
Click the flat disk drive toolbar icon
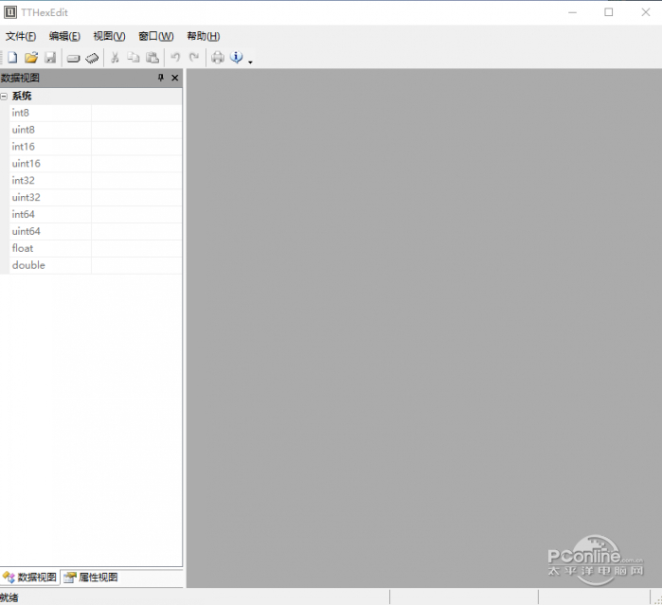click(74, 59)
